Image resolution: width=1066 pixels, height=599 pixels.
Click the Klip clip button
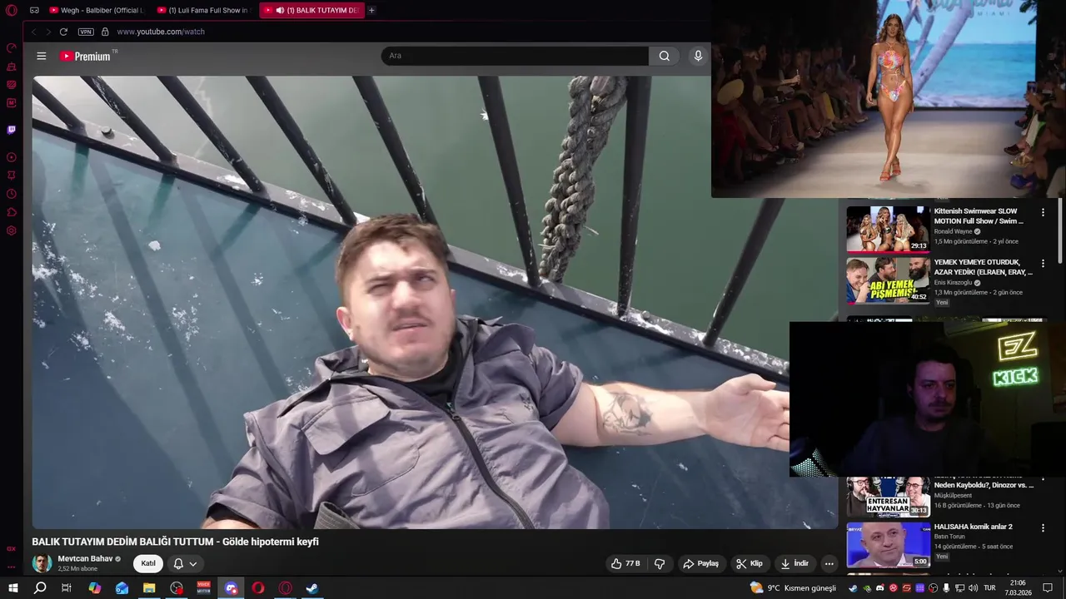(x=750, y=563)
